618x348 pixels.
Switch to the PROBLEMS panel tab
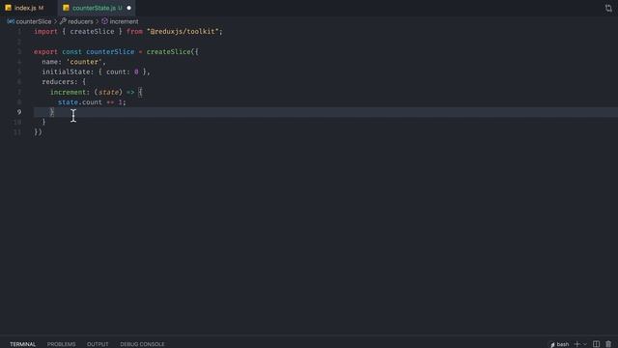(x=62, y=344)
